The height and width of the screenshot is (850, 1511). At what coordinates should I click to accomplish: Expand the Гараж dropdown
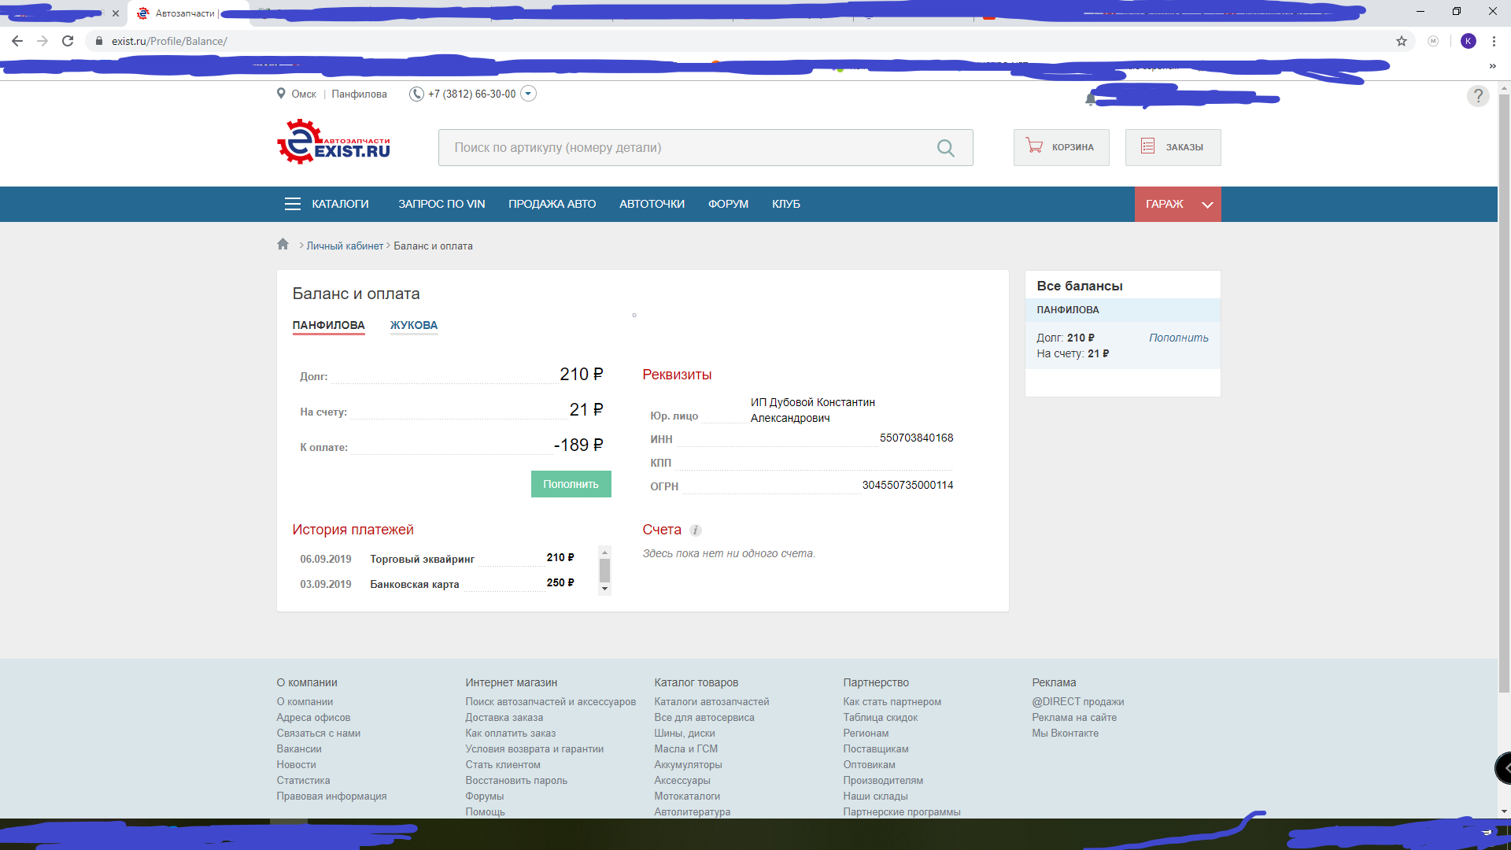pyautogui.click(x=1177, y=204)
